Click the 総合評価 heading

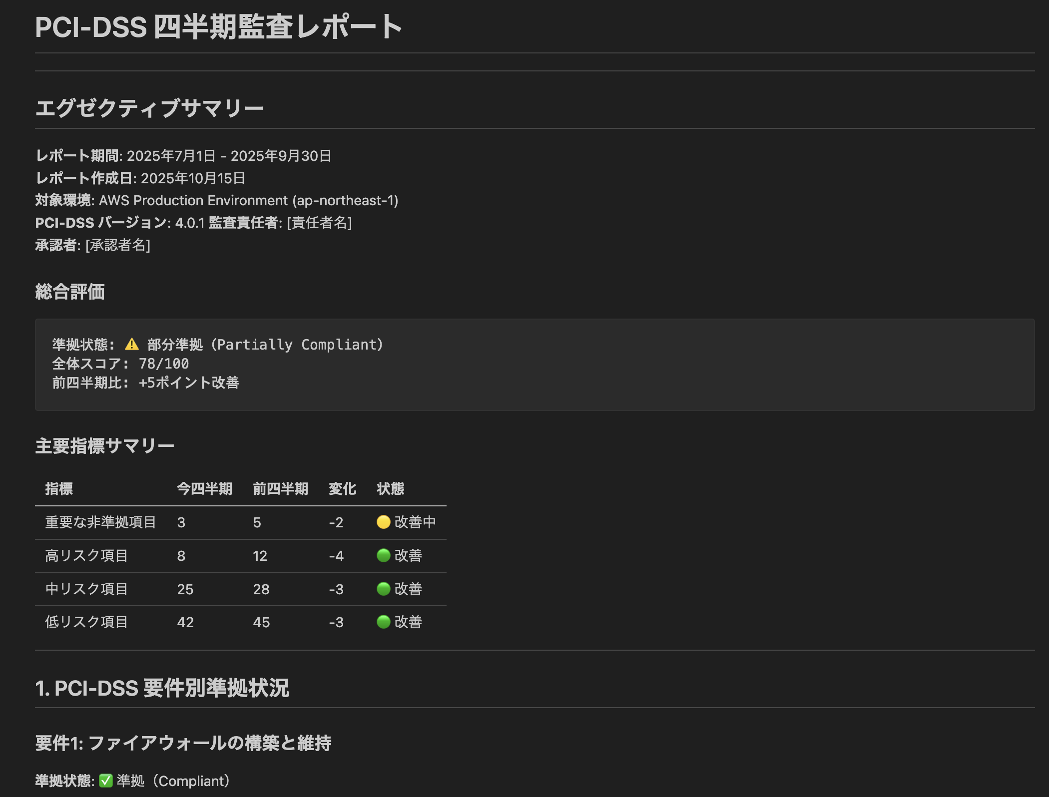pyautogui.click(x=70, y=292)
